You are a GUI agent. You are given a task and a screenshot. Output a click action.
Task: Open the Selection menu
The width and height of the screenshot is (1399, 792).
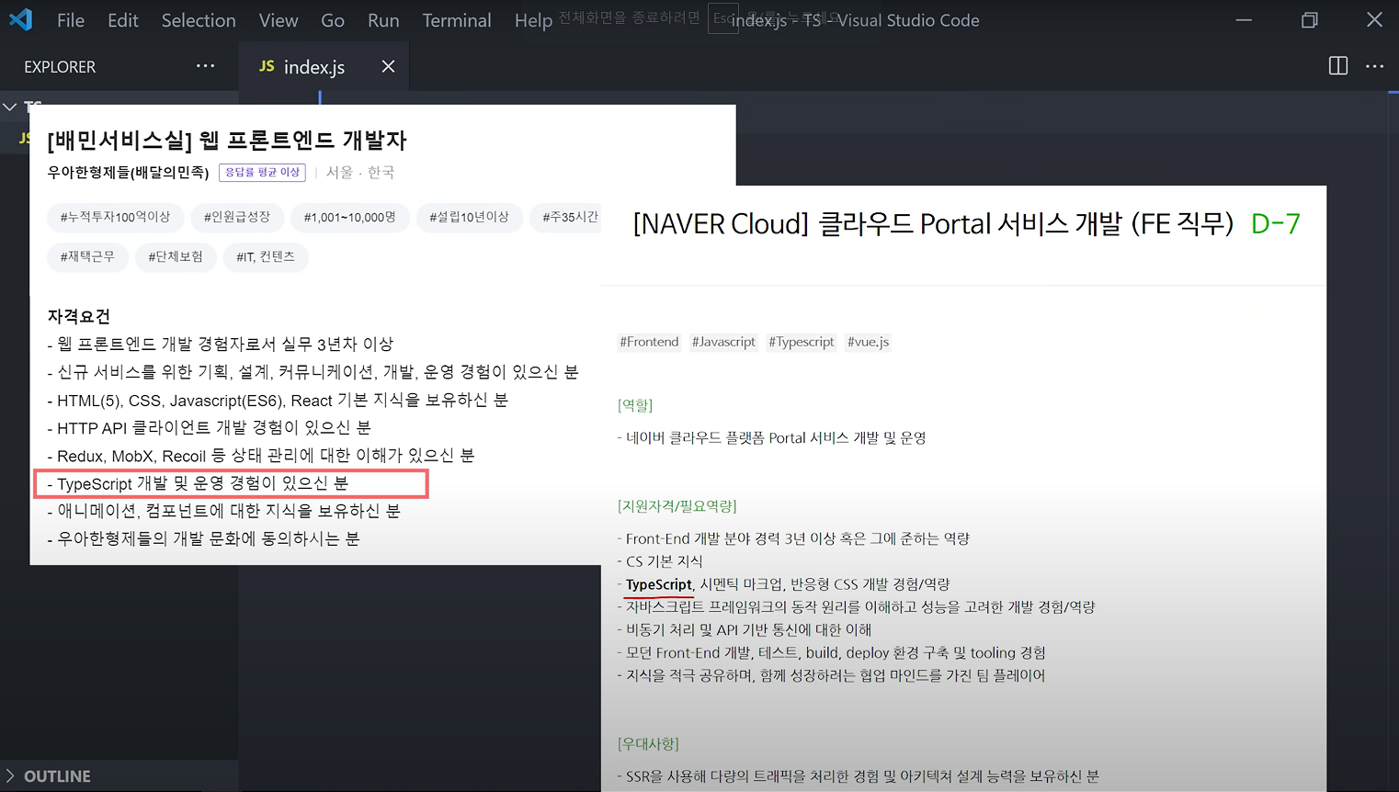(199, 20)
